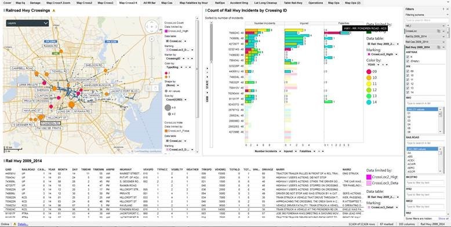451x227 pixels.
Task: Click the large orange crossing marker near LONG DR
Action: coord(71,105)
